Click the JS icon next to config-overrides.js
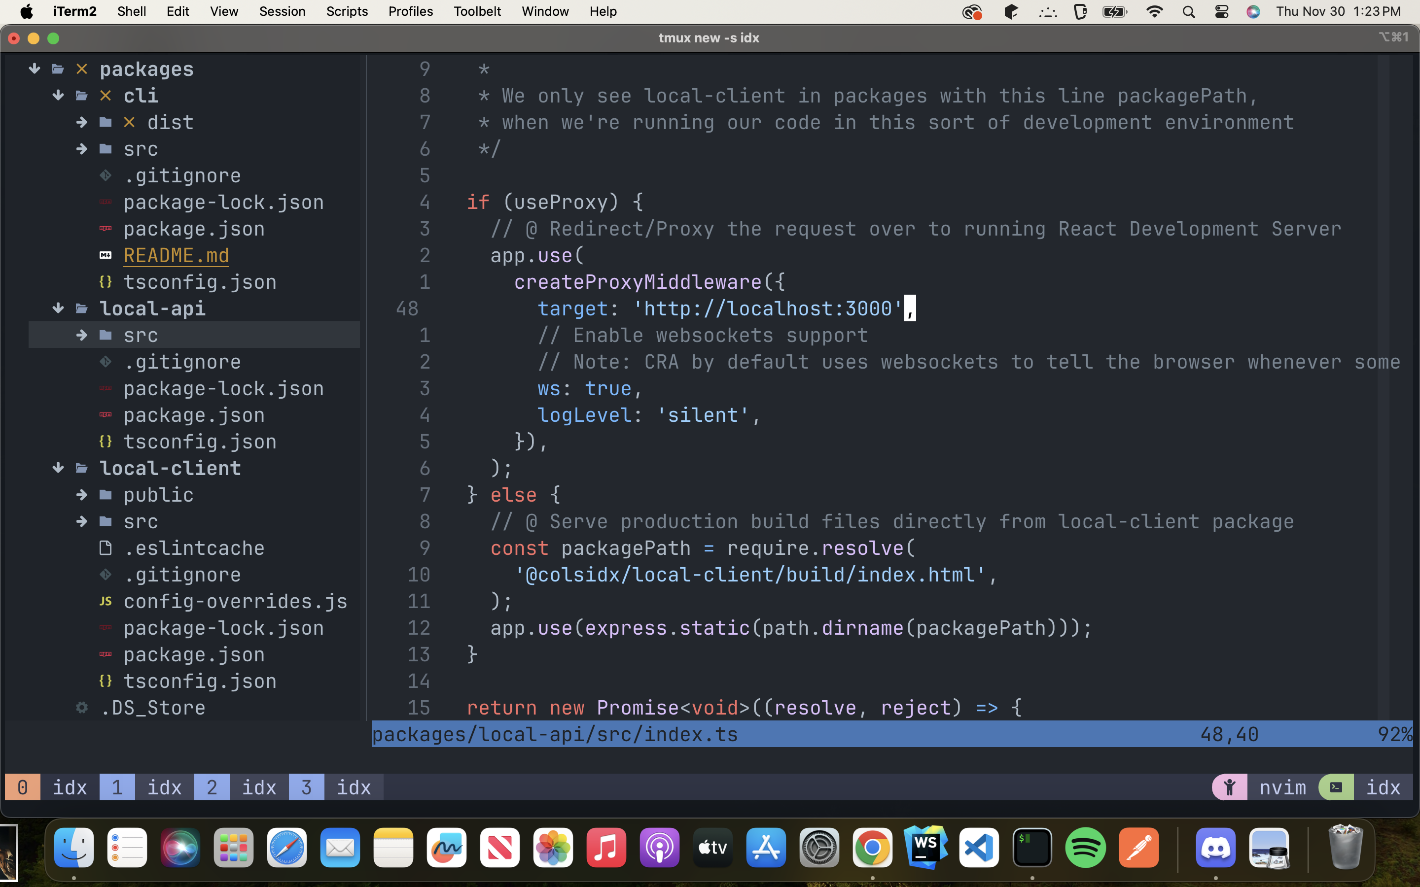 coord(106,601)
